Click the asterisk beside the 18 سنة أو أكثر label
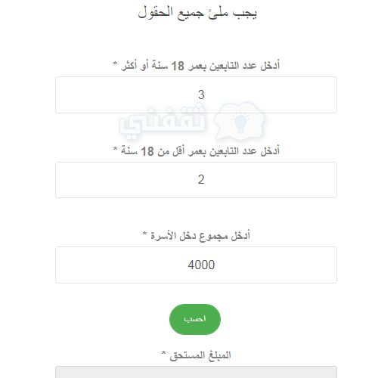Image resolution: width=378 pixels, height=378 pixels. click(115, 63)
